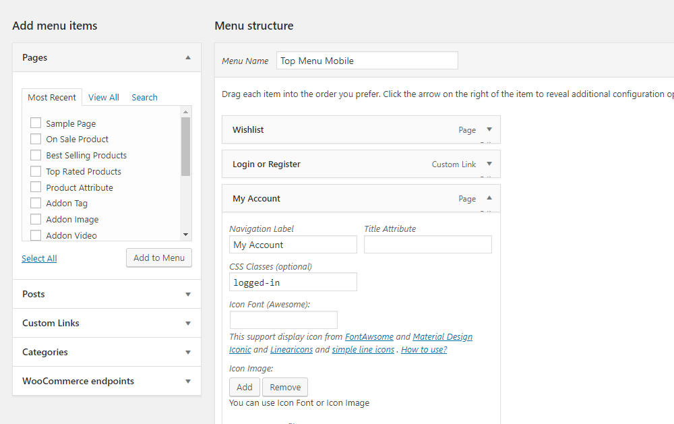Expand the Login or Register item arrow
Image resolution: width=674 pixels, height=424 pixels.
point(489,164)
